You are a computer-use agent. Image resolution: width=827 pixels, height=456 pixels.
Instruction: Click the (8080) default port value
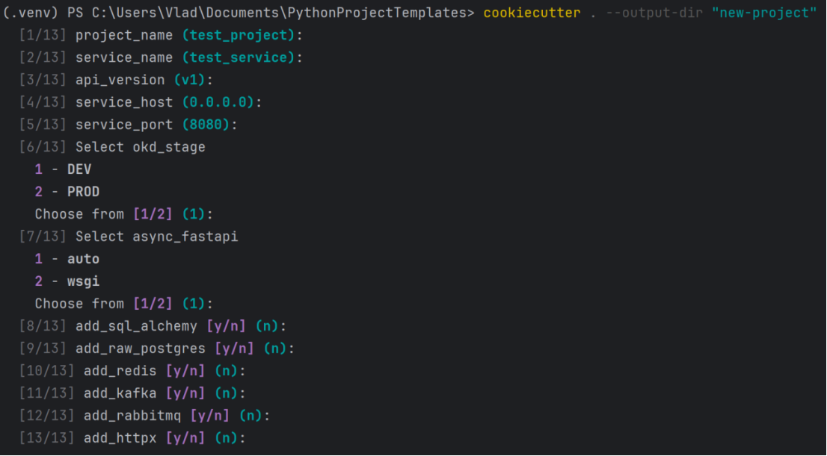[206, 125]
